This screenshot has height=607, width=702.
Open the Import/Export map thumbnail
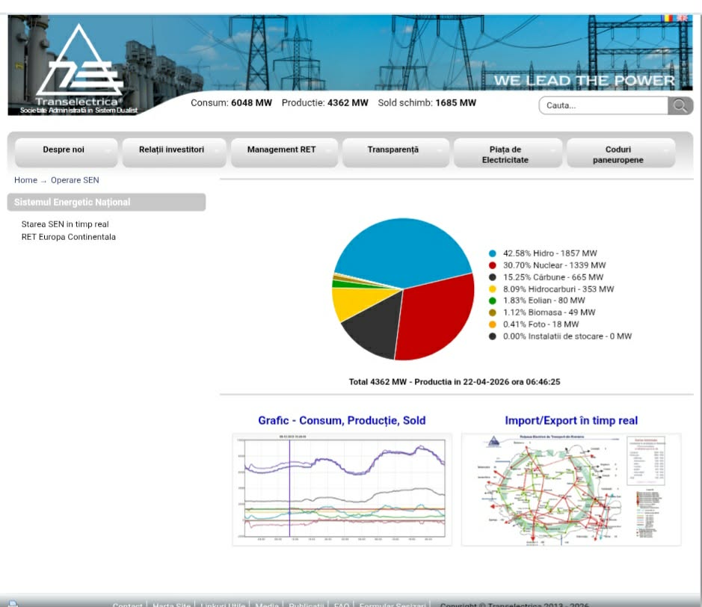click(571, 489)
